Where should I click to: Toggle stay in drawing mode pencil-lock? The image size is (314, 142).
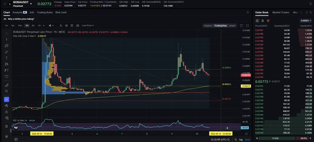pyautogui.click(x=7, y=106)
